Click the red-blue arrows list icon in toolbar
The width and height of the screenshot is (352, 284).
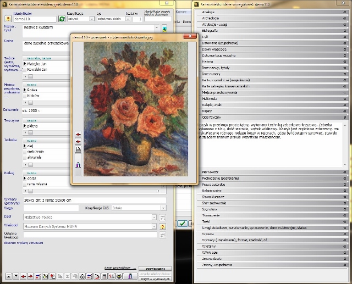coord(38,276)
